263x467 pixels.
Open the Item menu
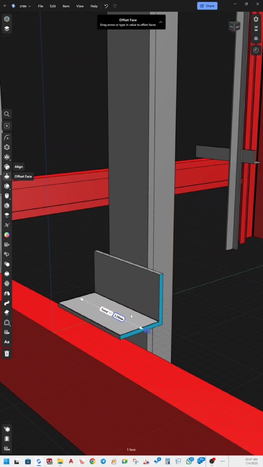(x=66, y=6)
